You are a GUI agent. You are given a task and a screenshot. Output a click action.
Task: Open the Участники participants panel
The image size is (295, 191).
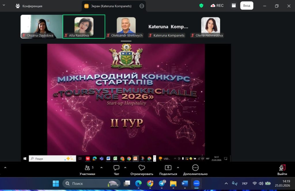coord(87,168)
